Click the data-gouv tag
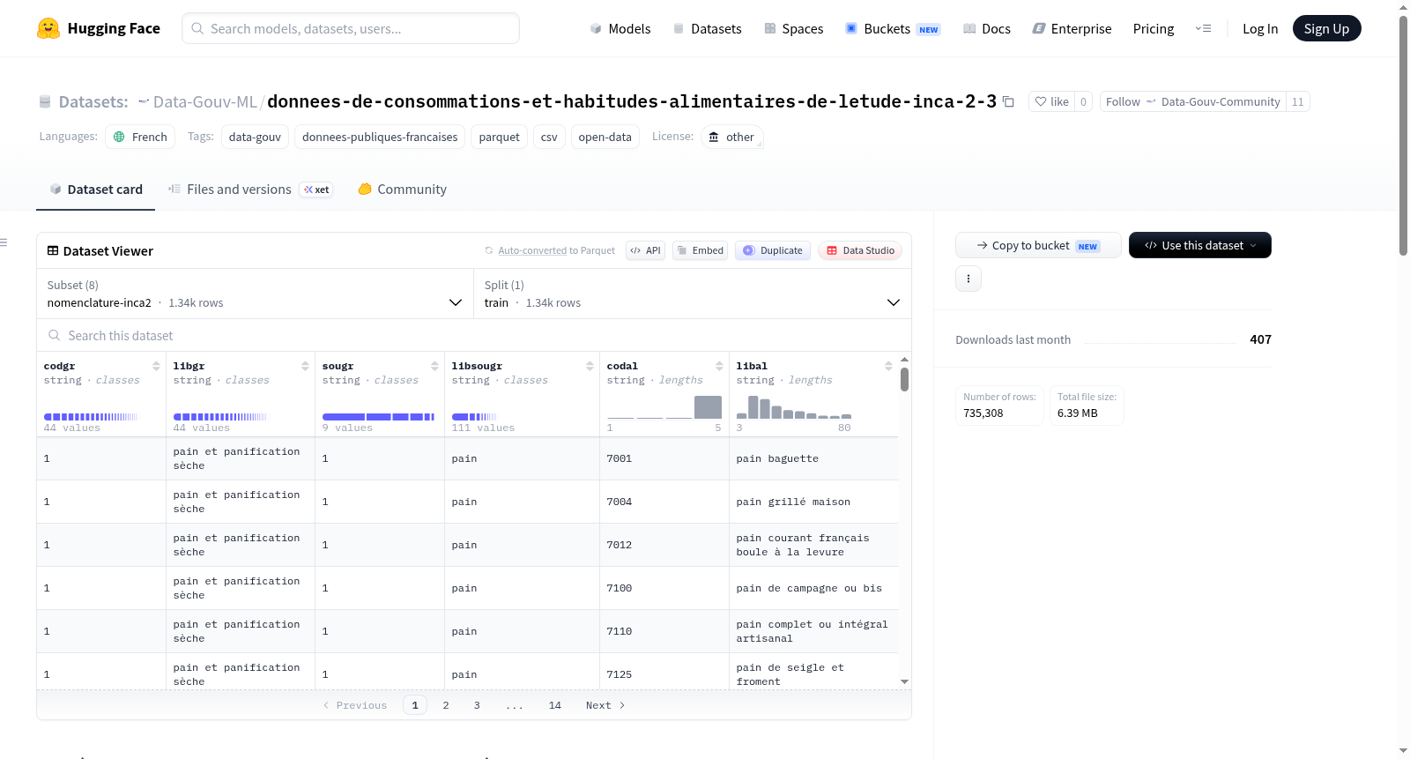 click(255, 138)
